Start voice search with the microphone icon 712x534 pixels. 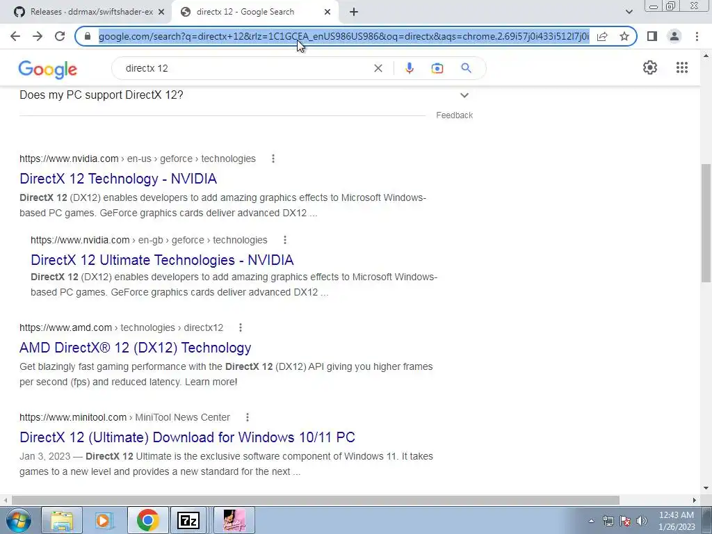pyautogui.click(x=409, y=68)
